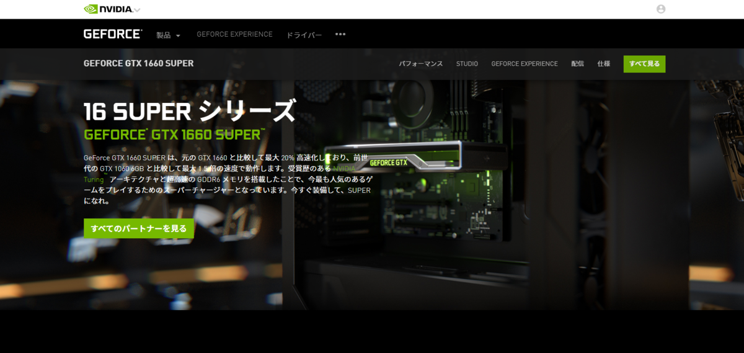Jump to the パフォーマンス section

pyautogui.click(x=421, y=64)
